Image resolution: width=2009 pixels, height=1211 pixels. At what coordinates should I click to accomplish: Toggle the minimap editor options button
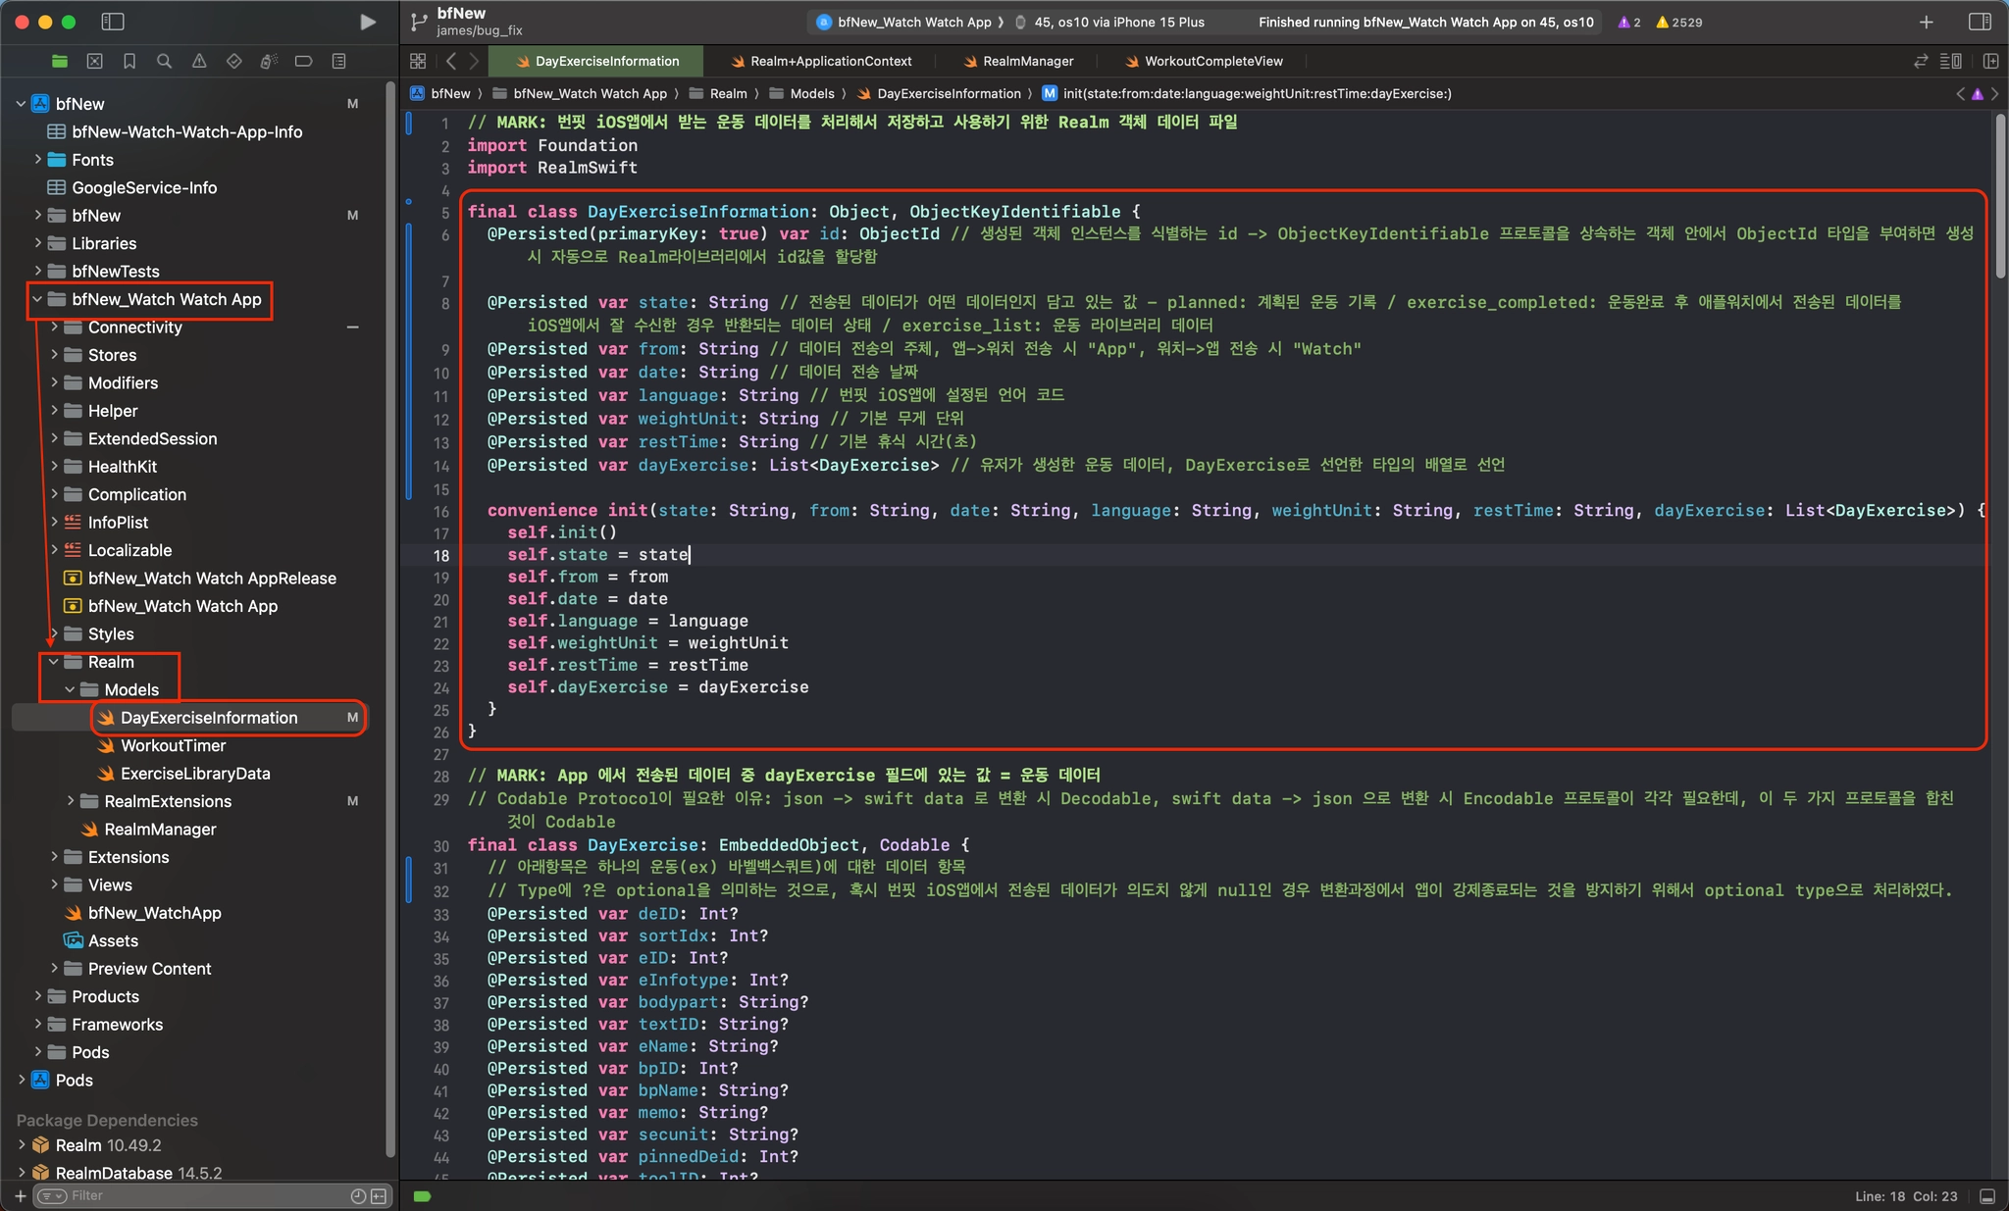pyautogui.click(x=1951, y=61)
